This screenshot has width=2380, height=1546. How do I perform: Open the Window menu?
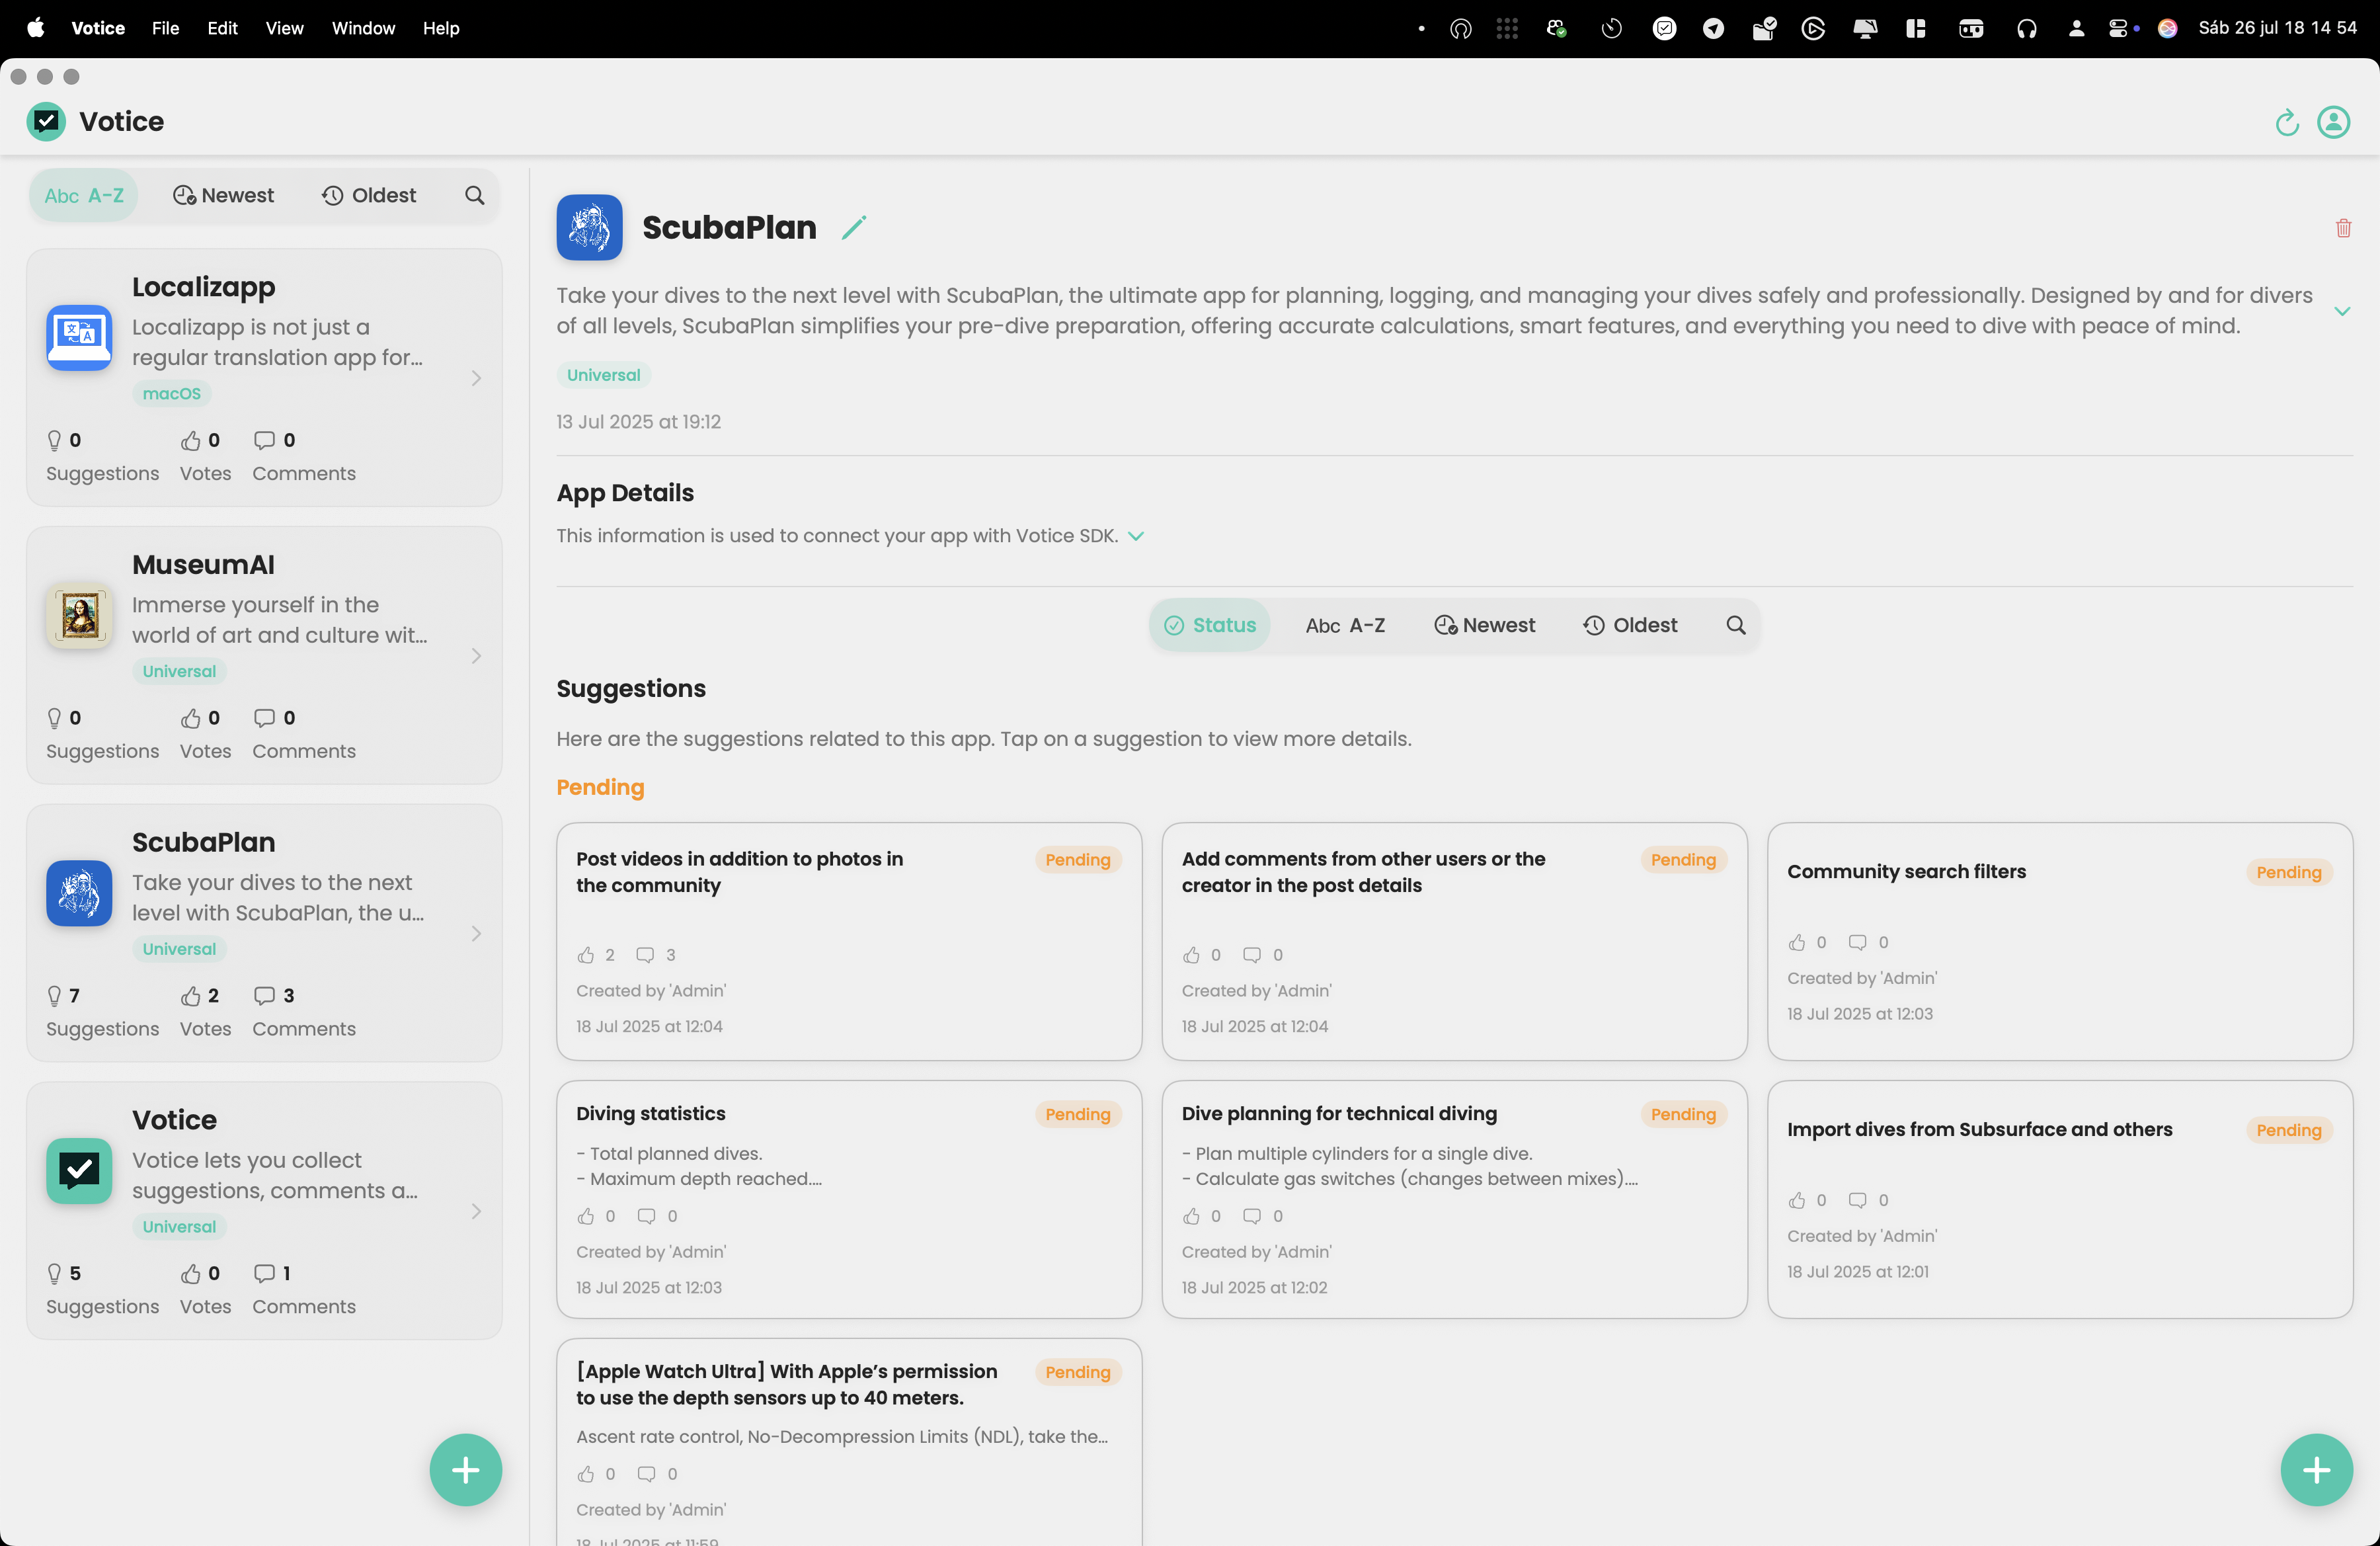pyautogui.click(x=363, y=28)
